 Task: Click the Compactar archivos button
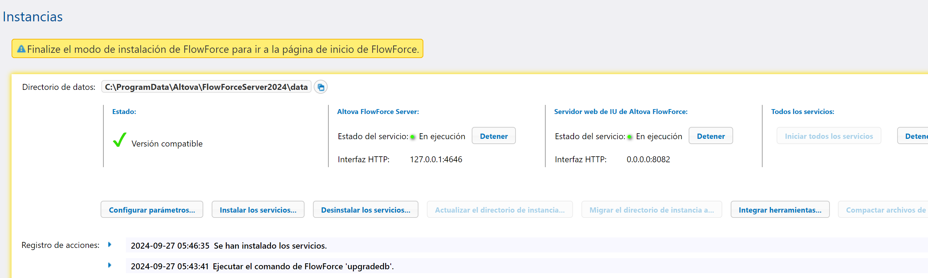tap(885, 210)
